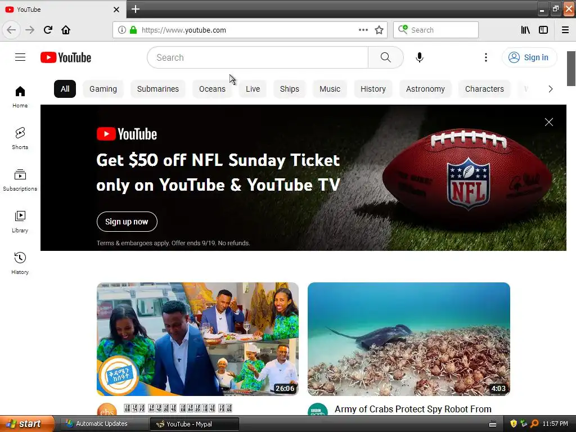Viewport: 576px width, 432px height.
Task: Open the crabs and stingray 4:03 thumbnail
Action: (409, 339)
